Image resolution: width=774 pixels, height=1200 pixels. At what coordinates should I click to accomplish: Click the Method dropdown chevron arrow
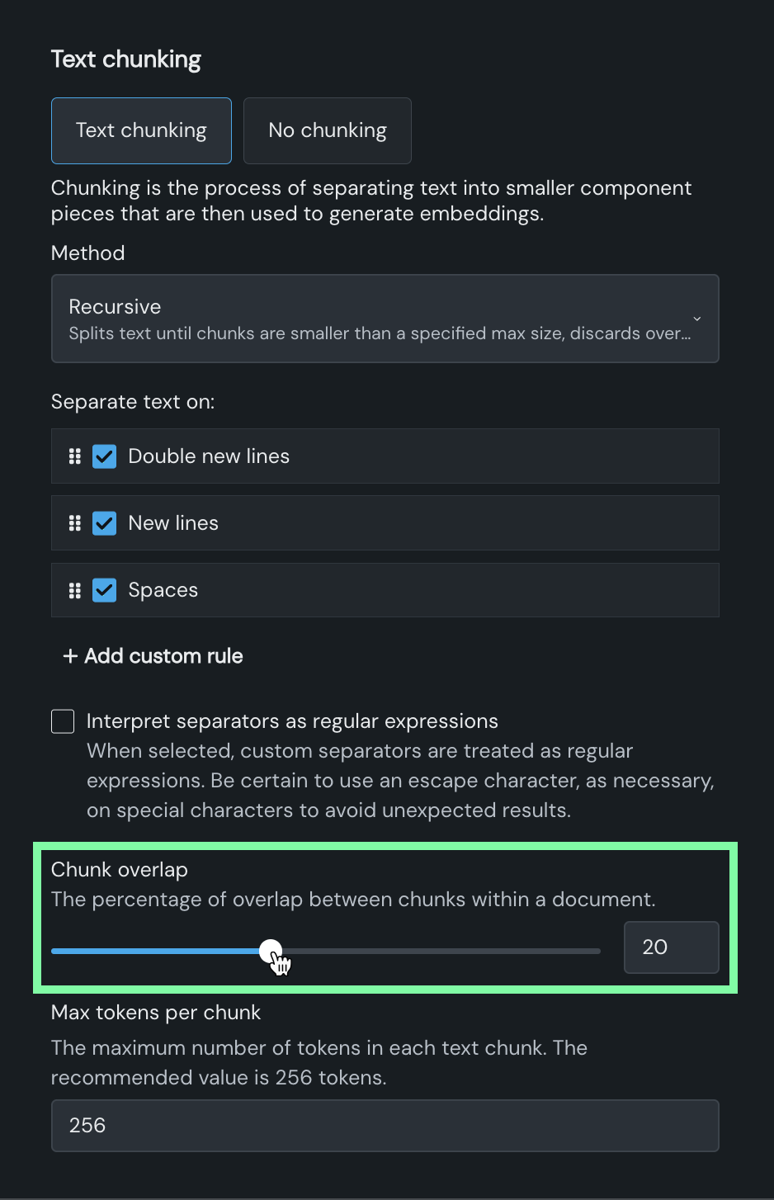[697, 319]
